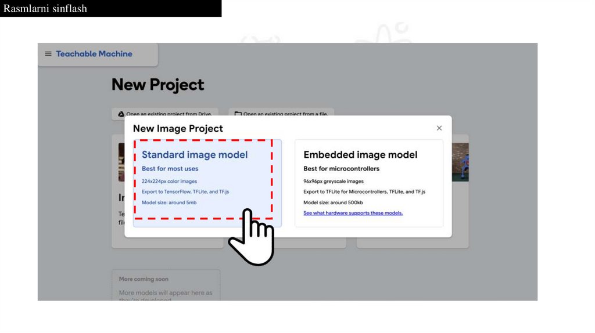Image resolution: width=595 pixels, height=333 pixels.
Task: Click 'Best for most uses' subtitle
Action: [170, 169]
